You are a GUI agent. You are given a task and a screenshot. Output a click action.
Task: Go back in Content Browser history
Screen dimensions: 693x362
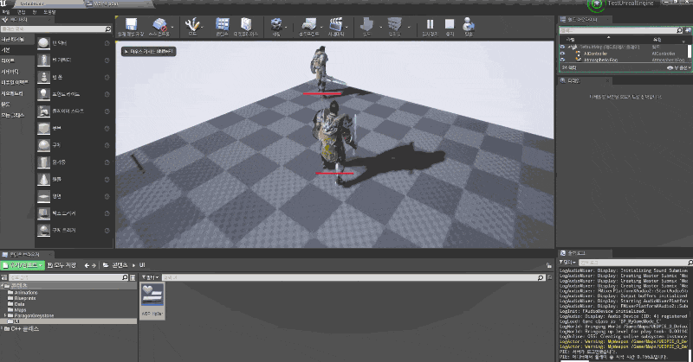(x=87, y=265)
